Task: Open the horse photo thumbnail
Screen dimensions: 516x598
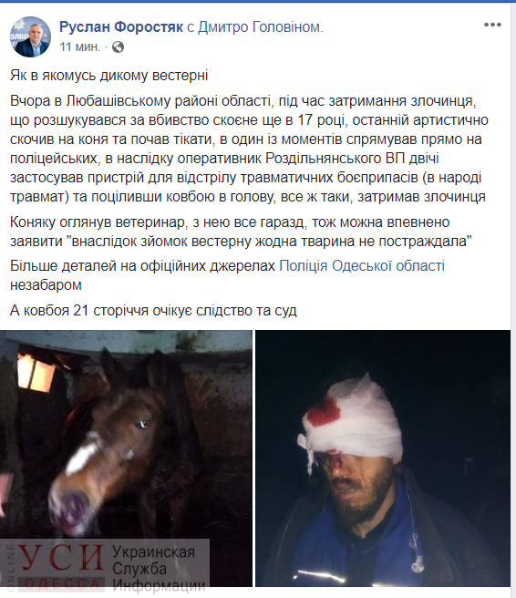Action: click(126, 459)
